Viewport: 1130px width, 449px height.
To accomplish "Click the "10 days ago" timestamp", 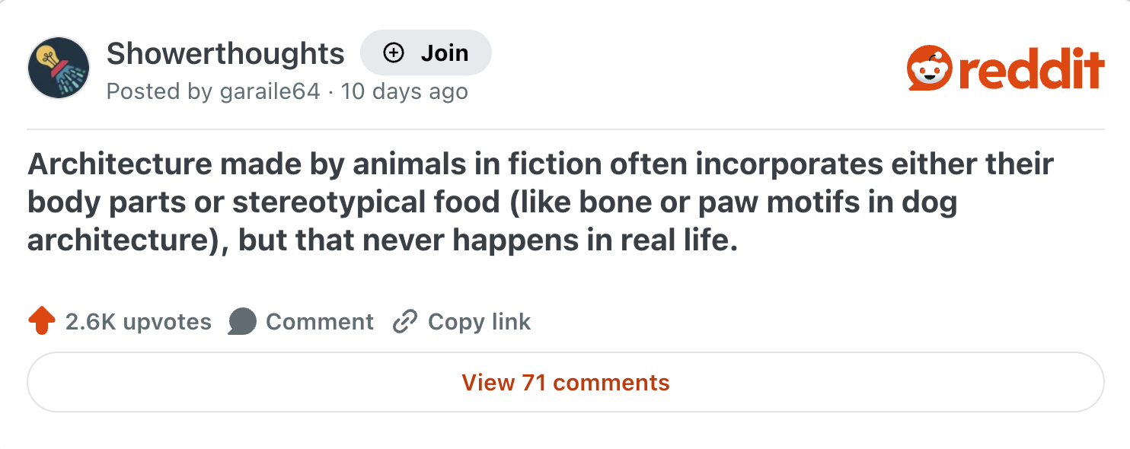I will pos(404,92).
